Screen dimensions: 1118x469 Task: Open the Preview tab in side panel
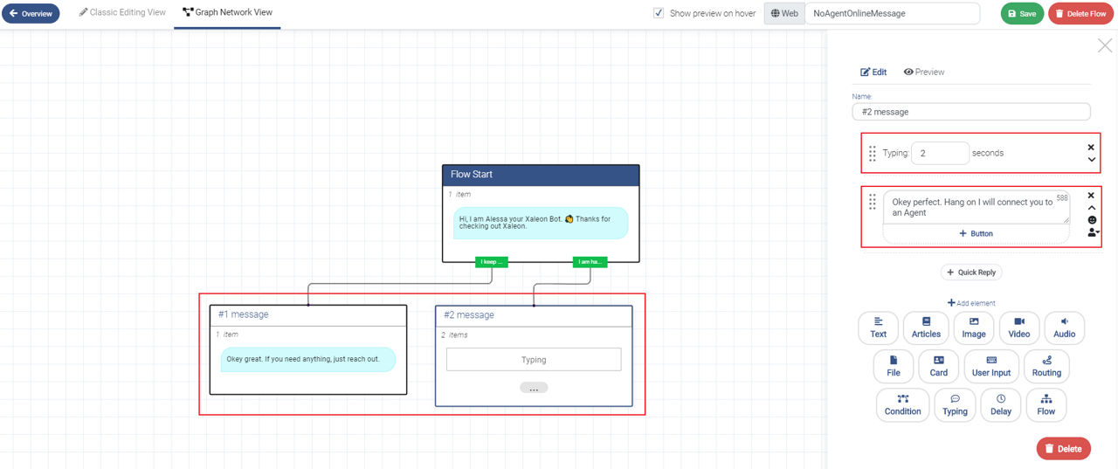tap(924, 72)
